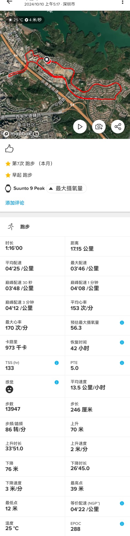Tap the back arrow at top left
Viewport: 130px width, 536px height.
click(9, 2)
